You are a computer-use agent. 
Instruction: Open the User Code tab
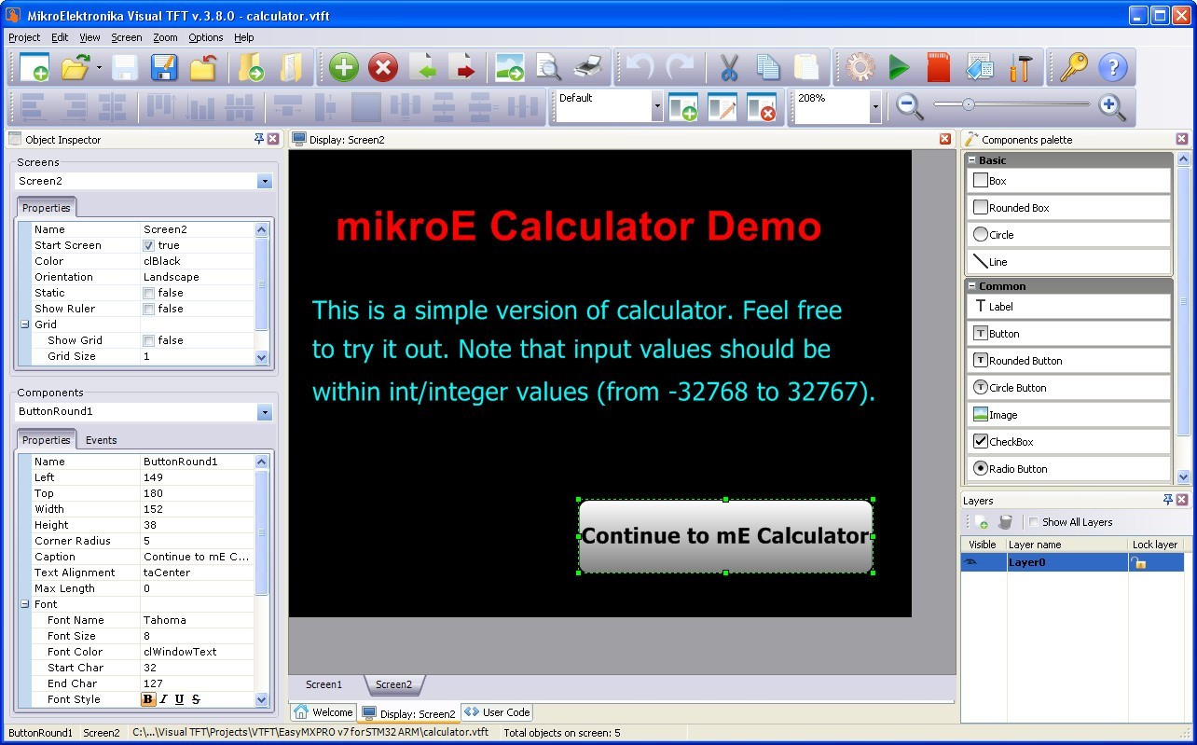tap(497, 712)
